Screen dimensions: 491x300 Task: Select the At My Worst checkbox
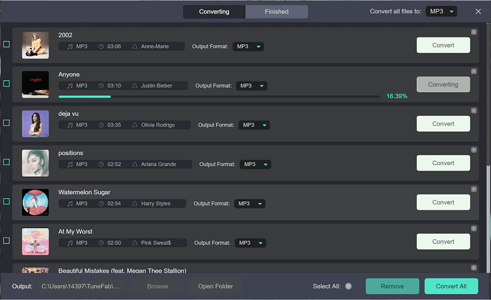coord(7,240)
